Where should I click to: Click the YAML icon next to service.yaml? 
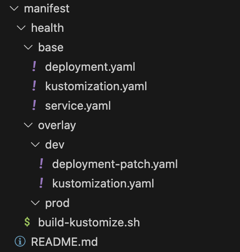pyautogui.click(x=34, y=105)
